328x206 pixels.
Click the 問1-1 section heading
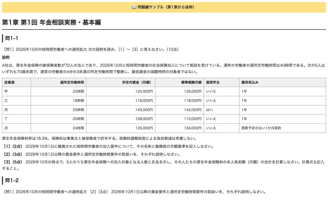tap(12, 38)
